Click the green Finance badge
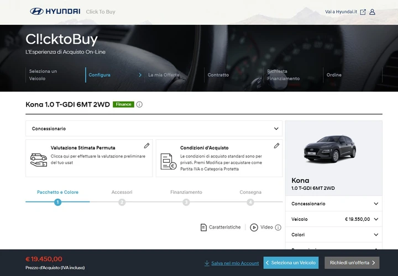 (124, 104)
